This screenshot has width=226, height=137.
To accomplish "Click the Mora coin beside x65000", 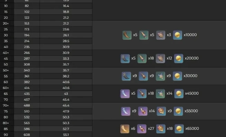I will coord(179,129).
